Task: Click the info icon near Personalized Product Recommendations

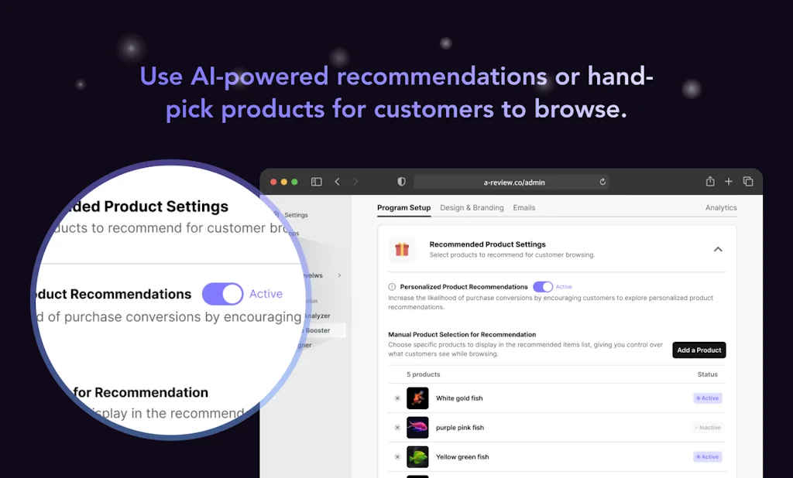Action: pyautogui.click(x=393, y=286)
